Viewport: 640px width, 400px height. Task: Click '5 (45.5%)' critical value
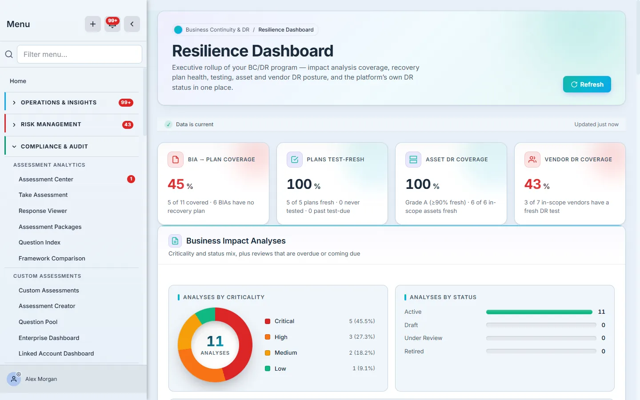[362, 321]
